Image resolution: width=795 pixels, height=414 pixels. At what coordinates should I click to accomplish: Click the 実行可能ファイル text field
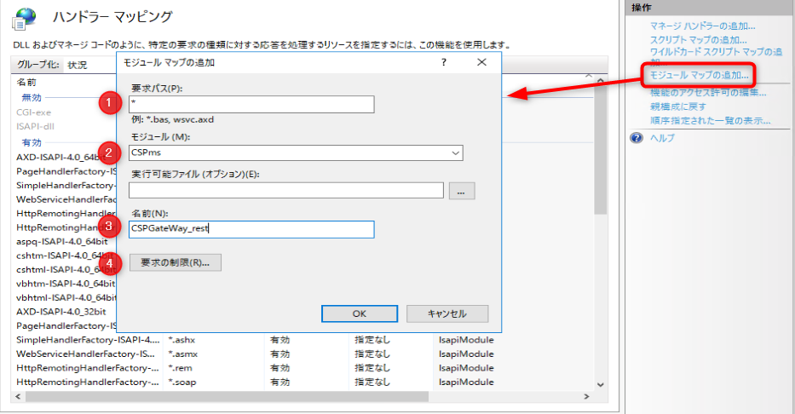pyautogui.click(x=286, y=191)
